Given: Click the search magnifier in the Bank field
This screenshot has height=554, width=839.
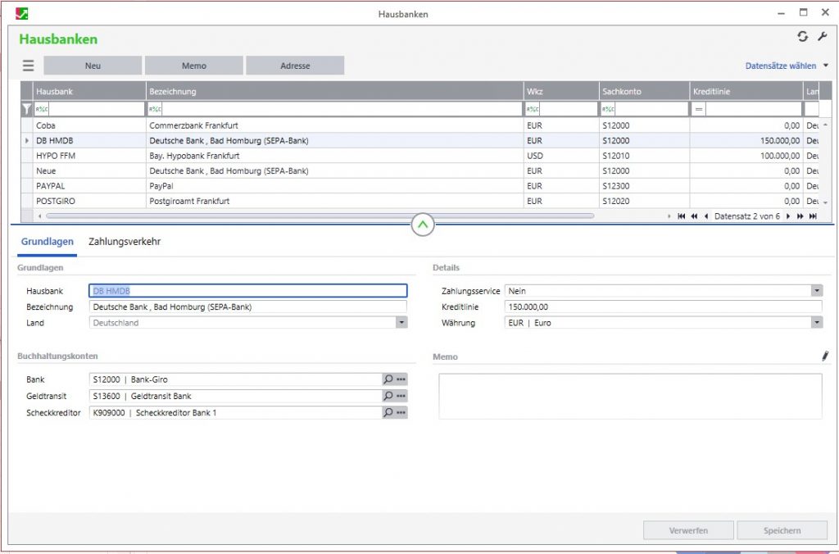Looking at the screenshot, I should (x=388, y=379).
